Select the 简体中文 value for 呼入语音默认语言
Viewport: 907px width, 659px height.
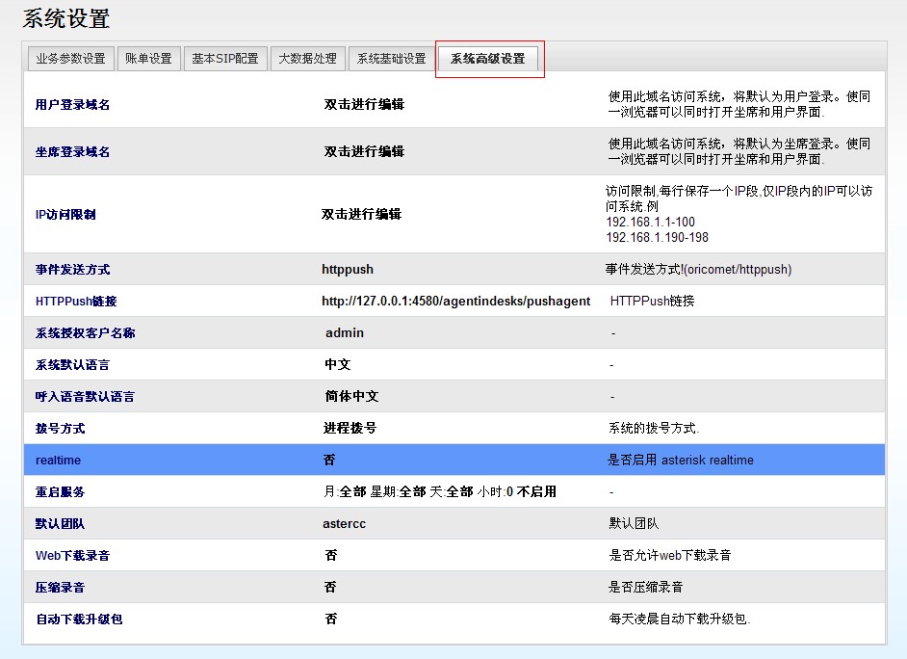[x=351, y=396]
